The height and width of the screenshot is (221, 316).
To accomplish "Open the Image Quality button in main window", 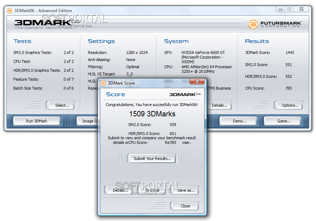I will [88, 121].
